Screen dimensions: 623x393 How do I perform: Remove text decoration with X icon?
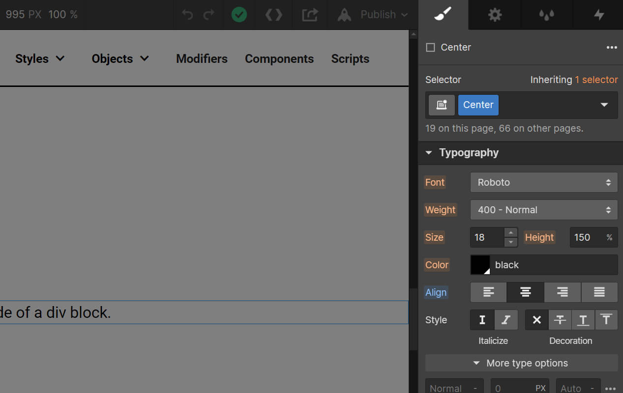coord(537,320)
